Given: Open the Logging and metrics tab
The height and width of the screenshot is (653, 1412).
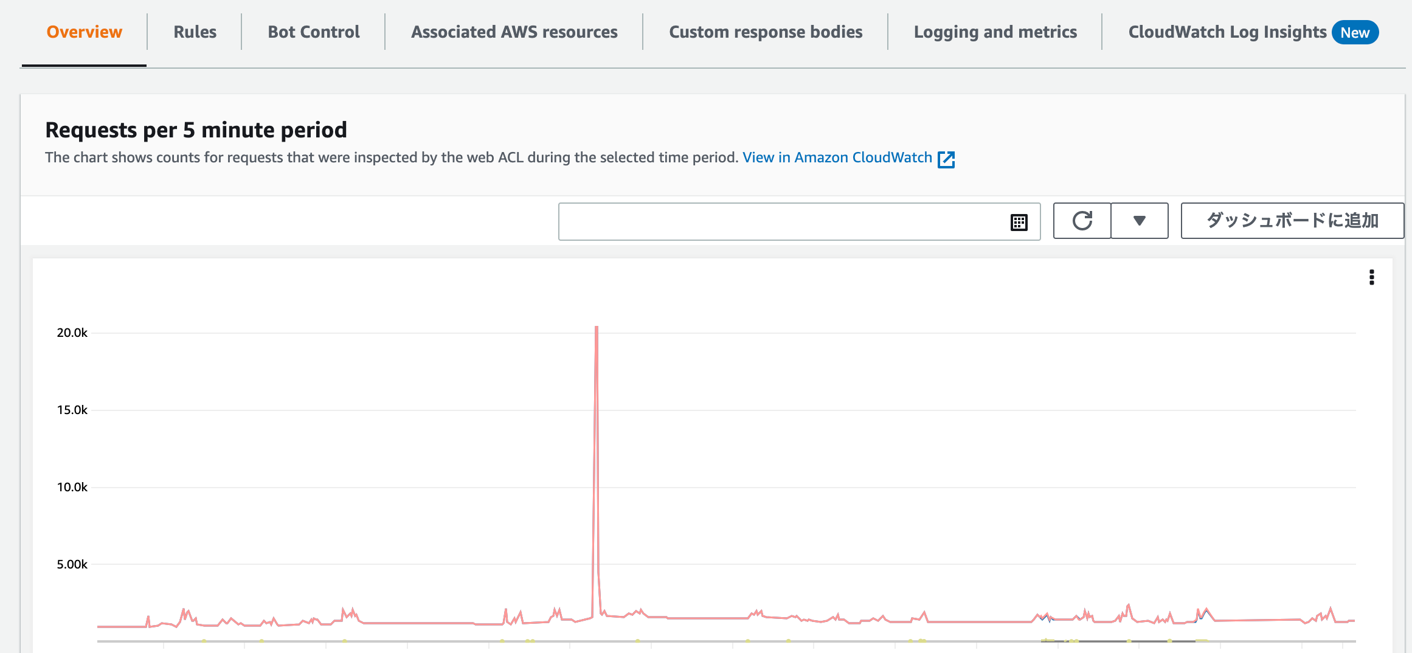Looking at the screenshot, I should pos(995,32).
